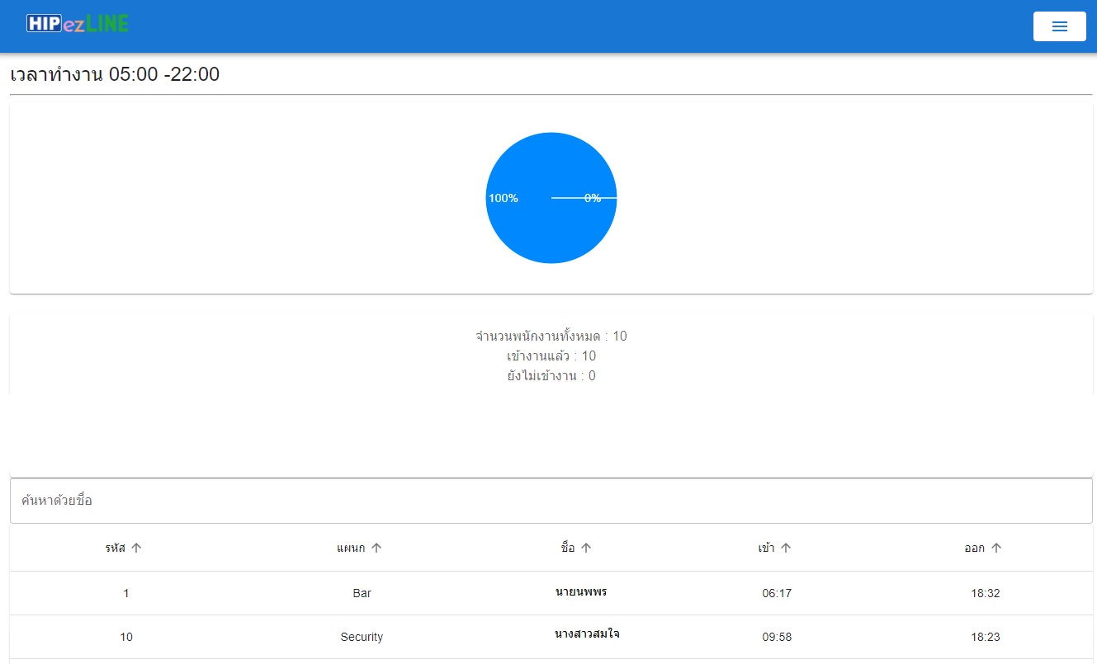
Task: Select the Security department cell
Action: 362,637
